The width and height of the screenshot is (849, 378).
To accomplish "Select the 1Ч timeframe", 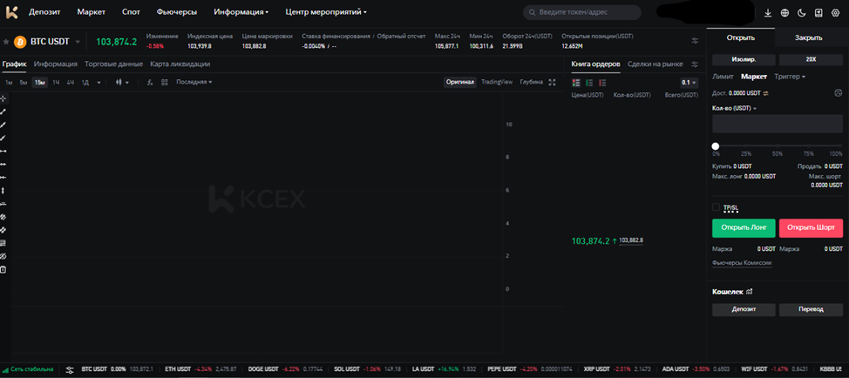I will (x=56, y=82).
